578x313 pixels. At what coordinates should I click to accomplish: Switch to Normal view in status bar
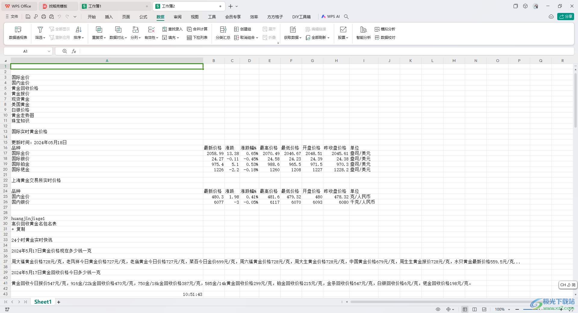point(465,309)
